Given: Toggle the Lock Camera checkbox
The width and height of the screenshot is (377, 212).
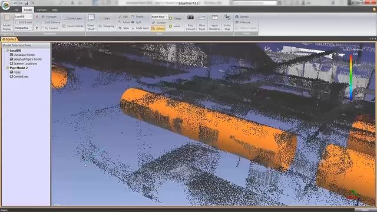Looking at the screenshot, I should pos(43,22).
